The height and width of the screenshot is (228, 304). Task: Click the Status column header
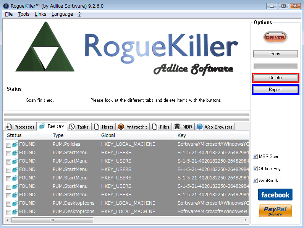click(x=27, y=135)
